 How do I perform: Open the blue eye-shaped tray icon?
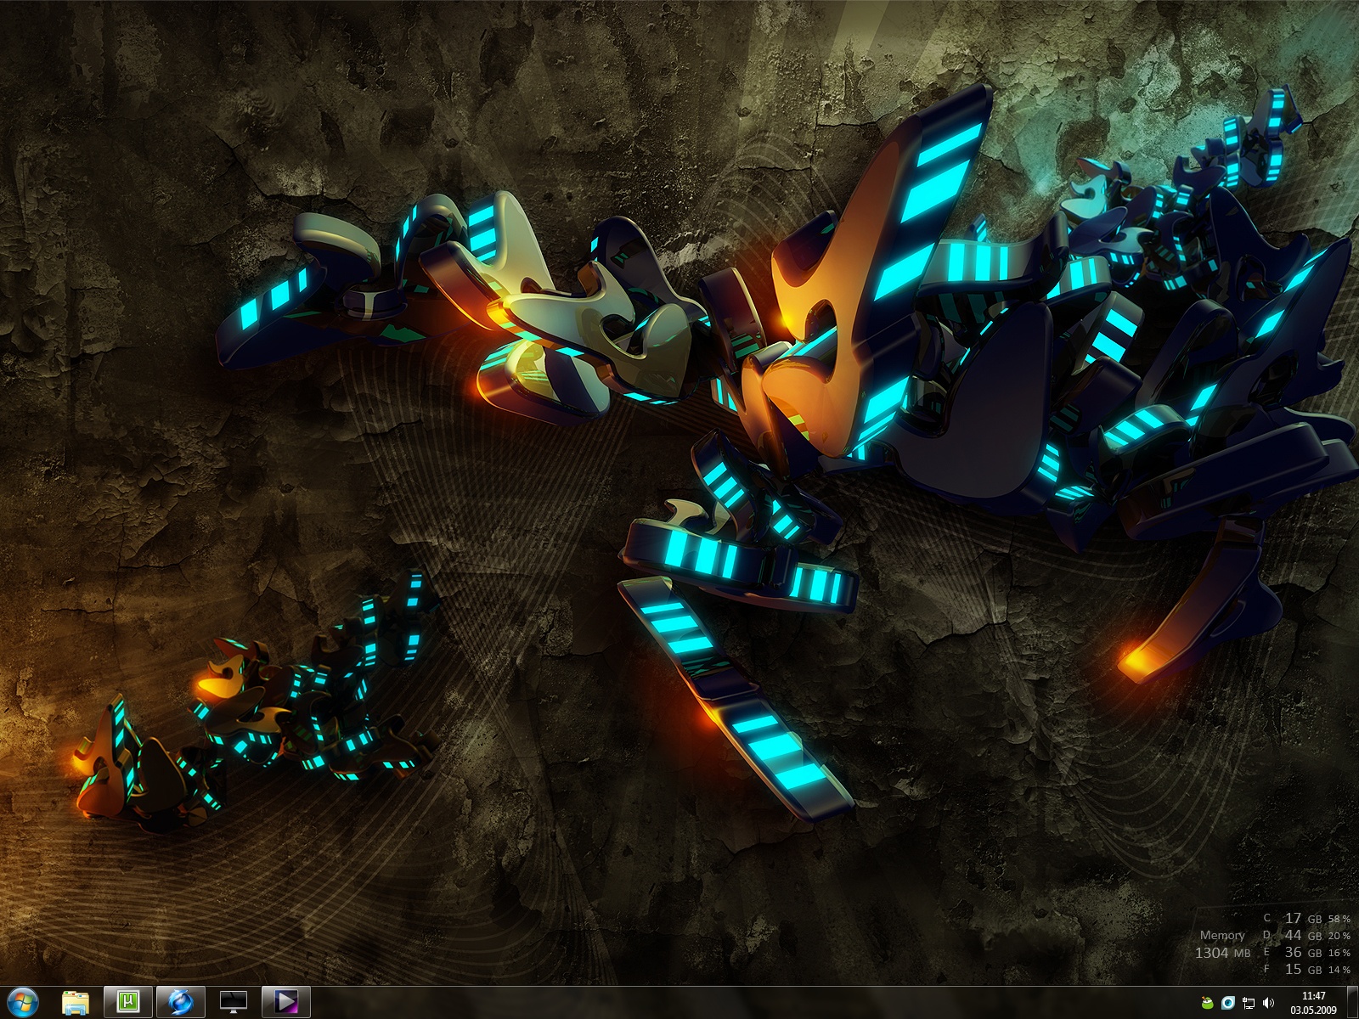point(1228,1004)
